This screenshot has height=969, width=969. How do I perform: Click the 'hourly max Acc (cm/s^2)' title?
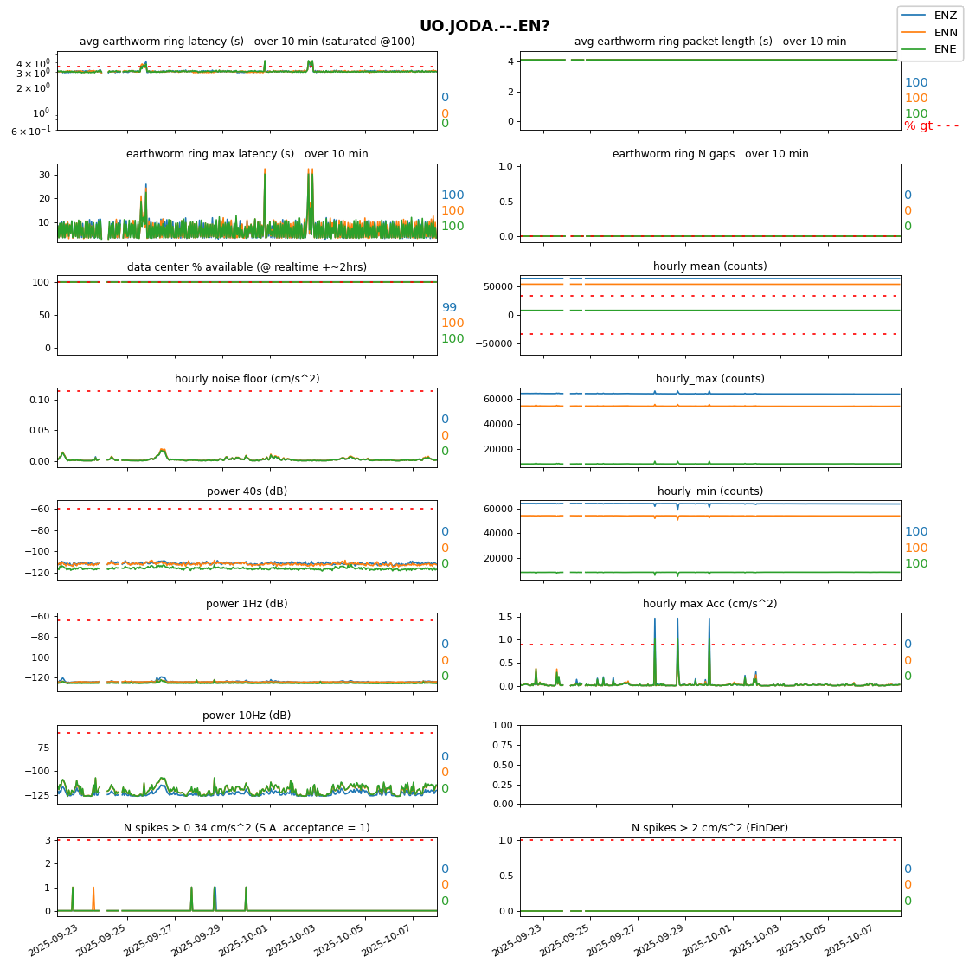[x=709, y=604]
